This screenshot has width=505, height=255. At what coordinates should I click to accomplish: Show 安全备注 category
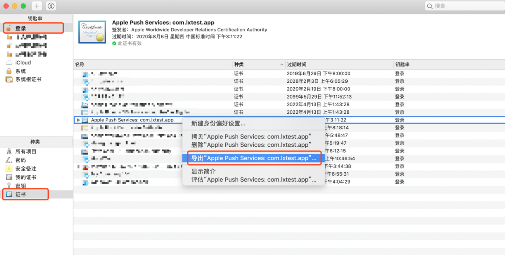26,169
